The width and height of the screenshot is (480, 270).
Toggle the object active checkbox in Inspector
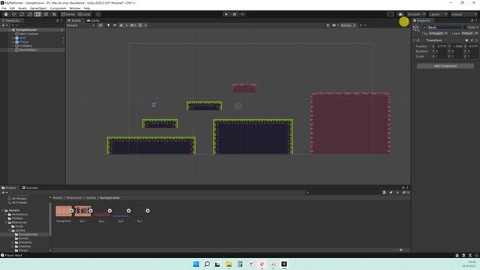point(424,28)
